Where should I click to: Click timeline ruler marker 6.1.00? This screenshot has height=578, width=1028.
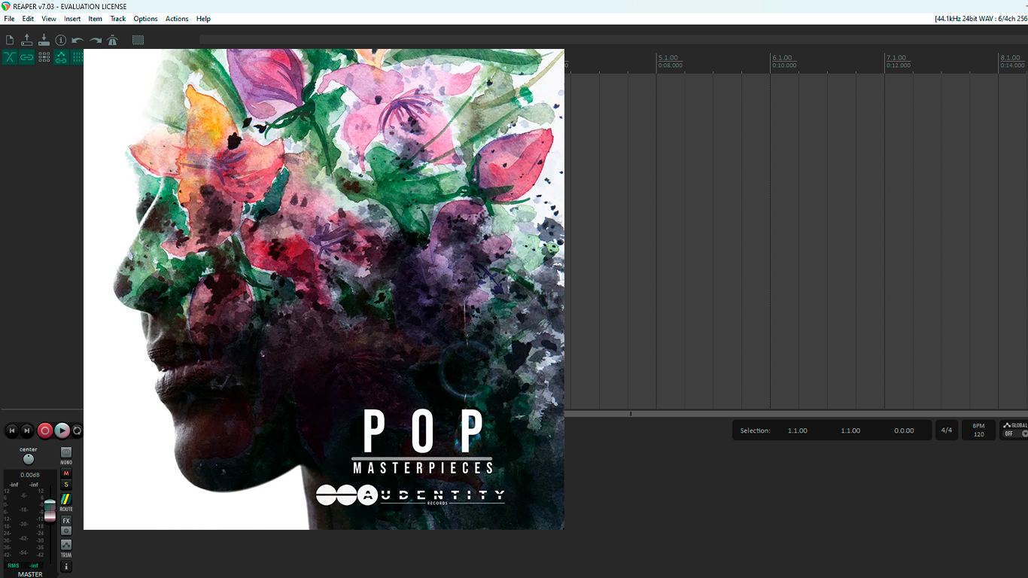coord(783,58)
